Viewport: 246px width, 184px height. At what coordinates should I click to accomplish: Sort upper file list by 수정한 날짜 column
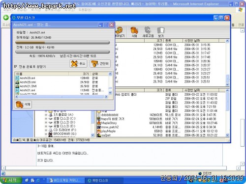(201, 41)
